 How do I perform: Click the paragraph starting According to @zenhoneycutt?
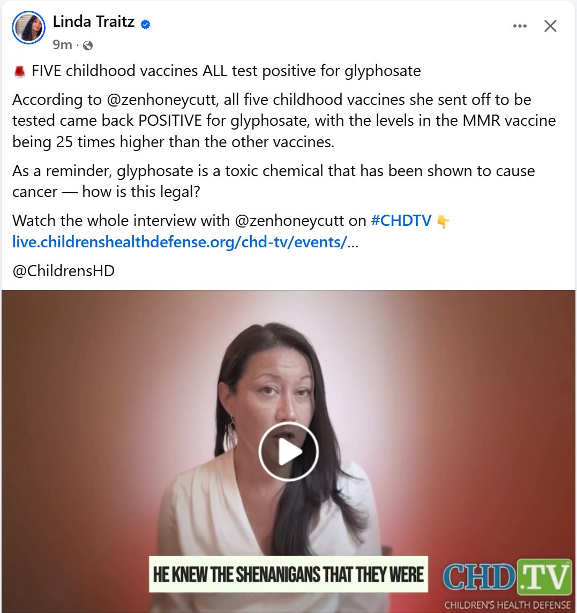point(284,121)
